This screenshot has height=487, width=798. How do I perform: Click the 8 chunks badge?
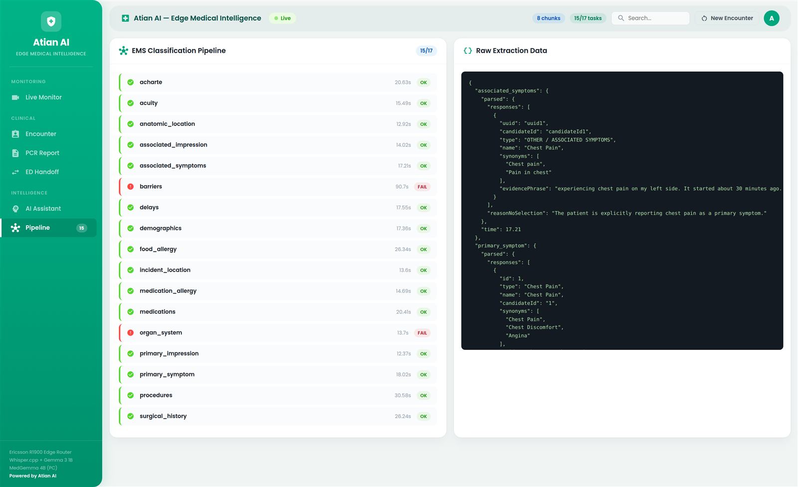pyautogui.click(x=549, y=18)
